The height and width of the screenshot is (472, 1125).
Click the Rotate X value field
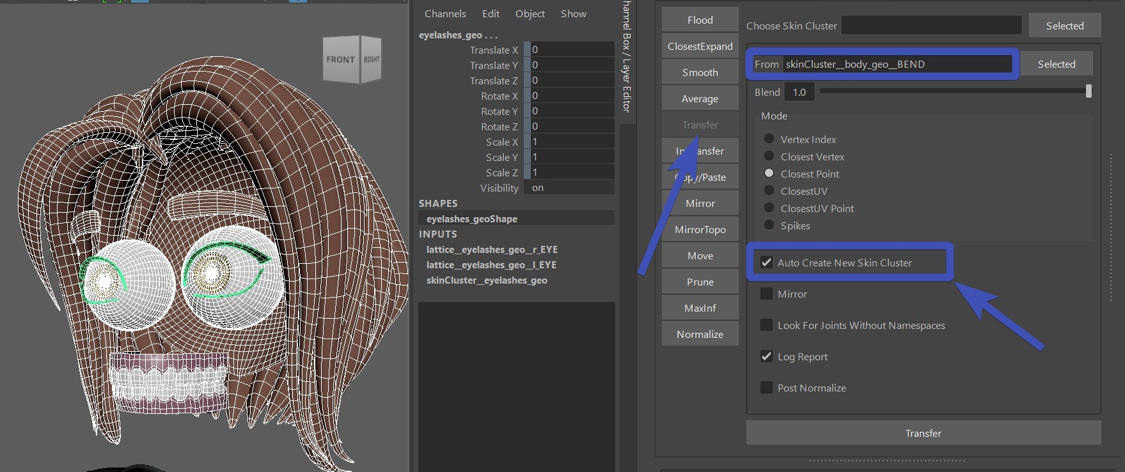(572, 95)
